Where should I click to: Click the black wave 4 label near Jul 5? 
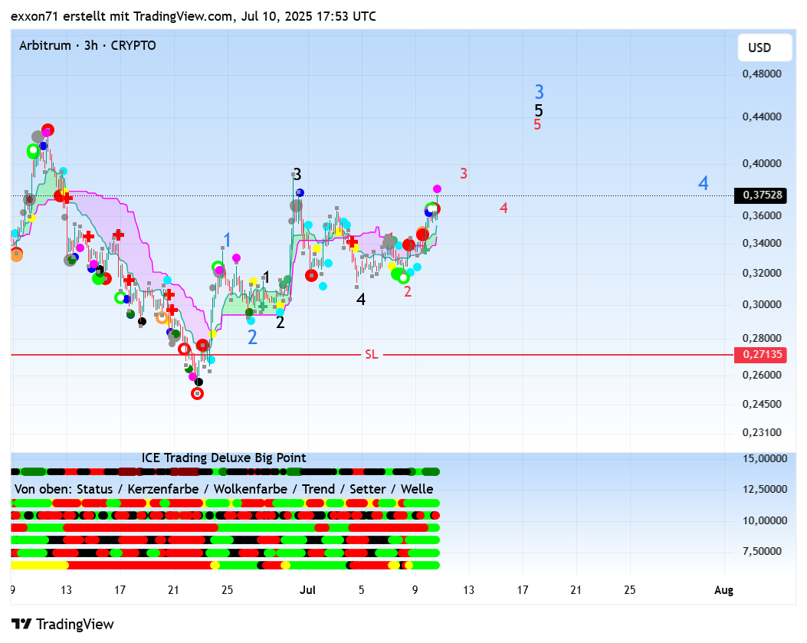coord(360,300)
